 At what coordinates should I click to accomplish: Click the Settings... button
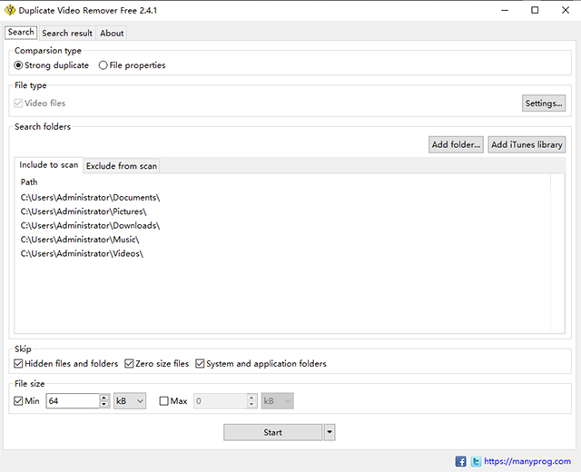coord(544,103)
